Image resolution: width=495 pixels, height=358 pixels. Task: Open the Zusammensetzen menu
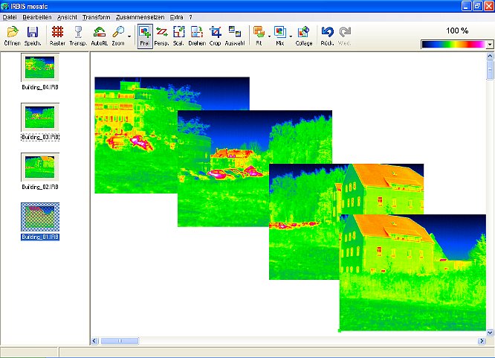140,17
